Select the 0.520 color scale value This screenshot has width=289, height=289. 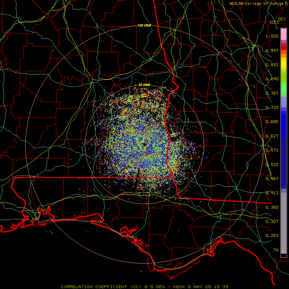(272, 165)
